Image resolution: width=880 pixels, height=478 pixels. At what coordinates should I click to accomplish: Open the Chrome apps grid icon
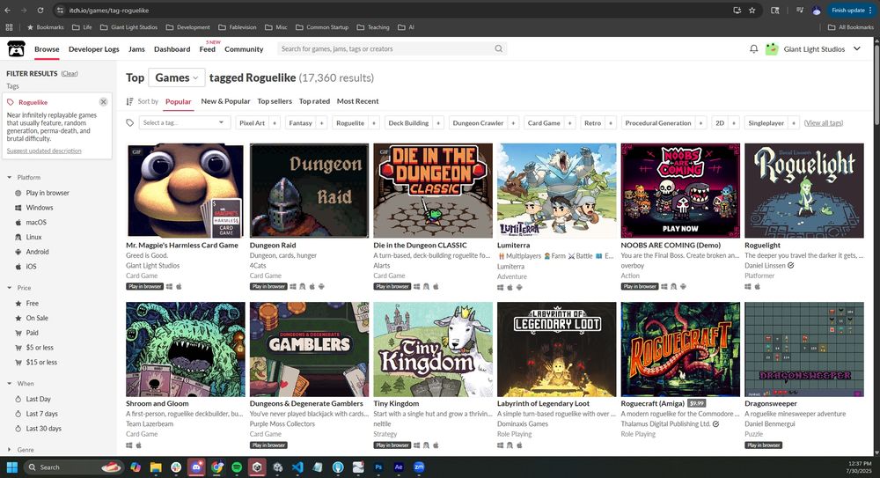tap(9, 27)
